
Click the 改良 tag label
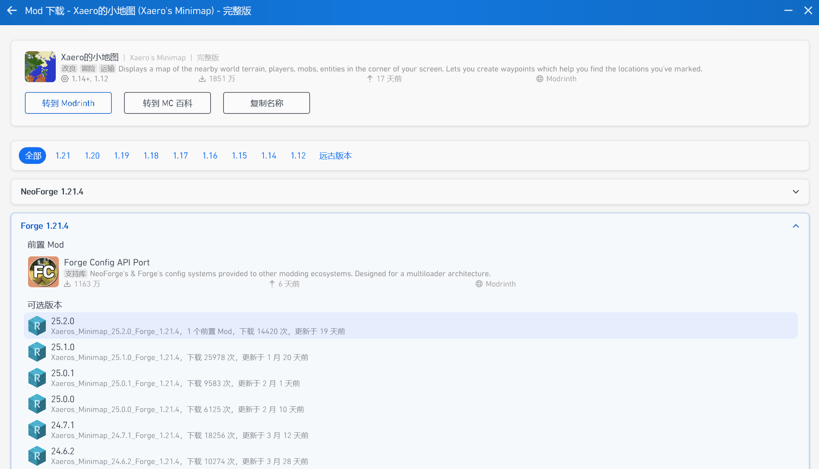point(69,69)
